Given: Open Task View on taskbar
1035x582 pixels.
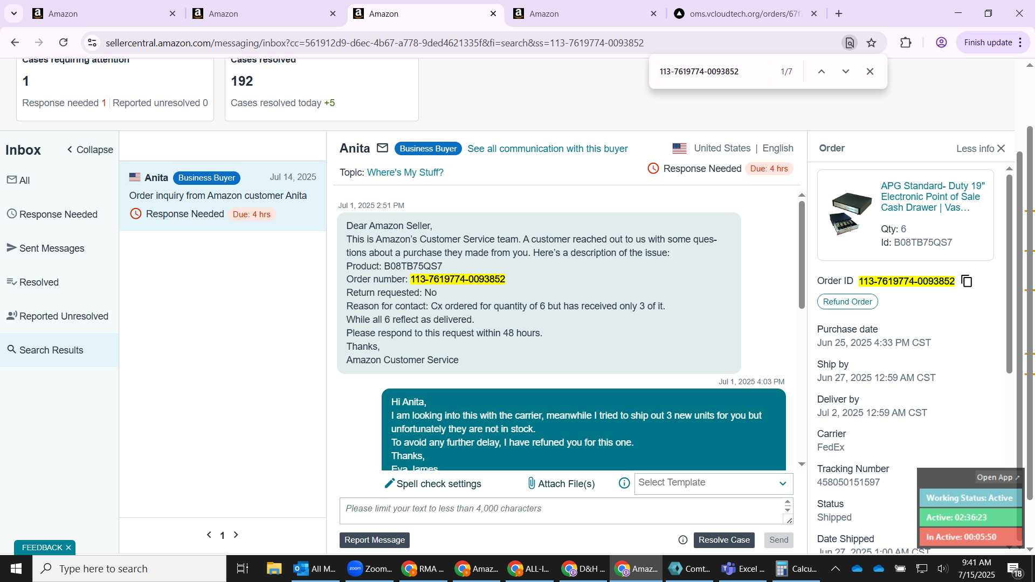Looking at the screenshot, I should coord(243,569).
